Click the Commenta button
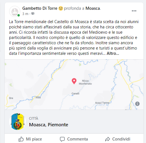The image size is (146, 143). coord(74,139)
